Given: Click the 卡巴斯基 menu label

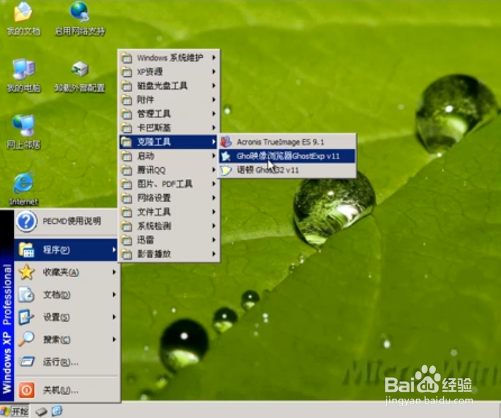Looking at the screenshot, I should click(154, 128).
